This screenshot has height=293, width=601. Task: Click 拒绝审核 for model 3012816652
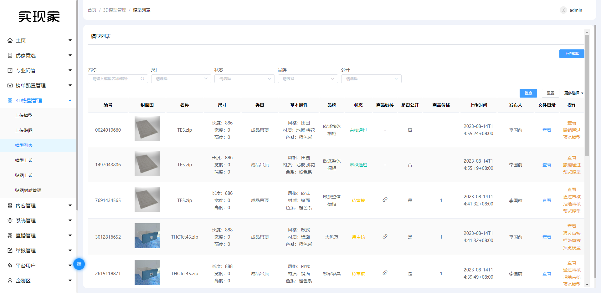pyautogui.click(x=572, y=240)
